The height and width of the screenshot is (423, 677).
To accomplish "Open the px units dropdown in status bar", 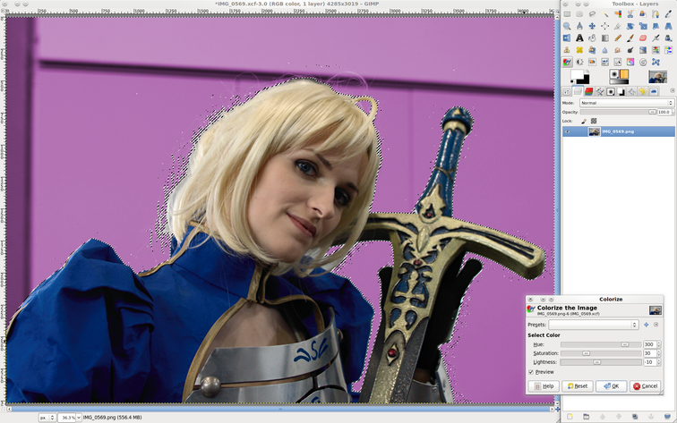I will tap(47, 418).
